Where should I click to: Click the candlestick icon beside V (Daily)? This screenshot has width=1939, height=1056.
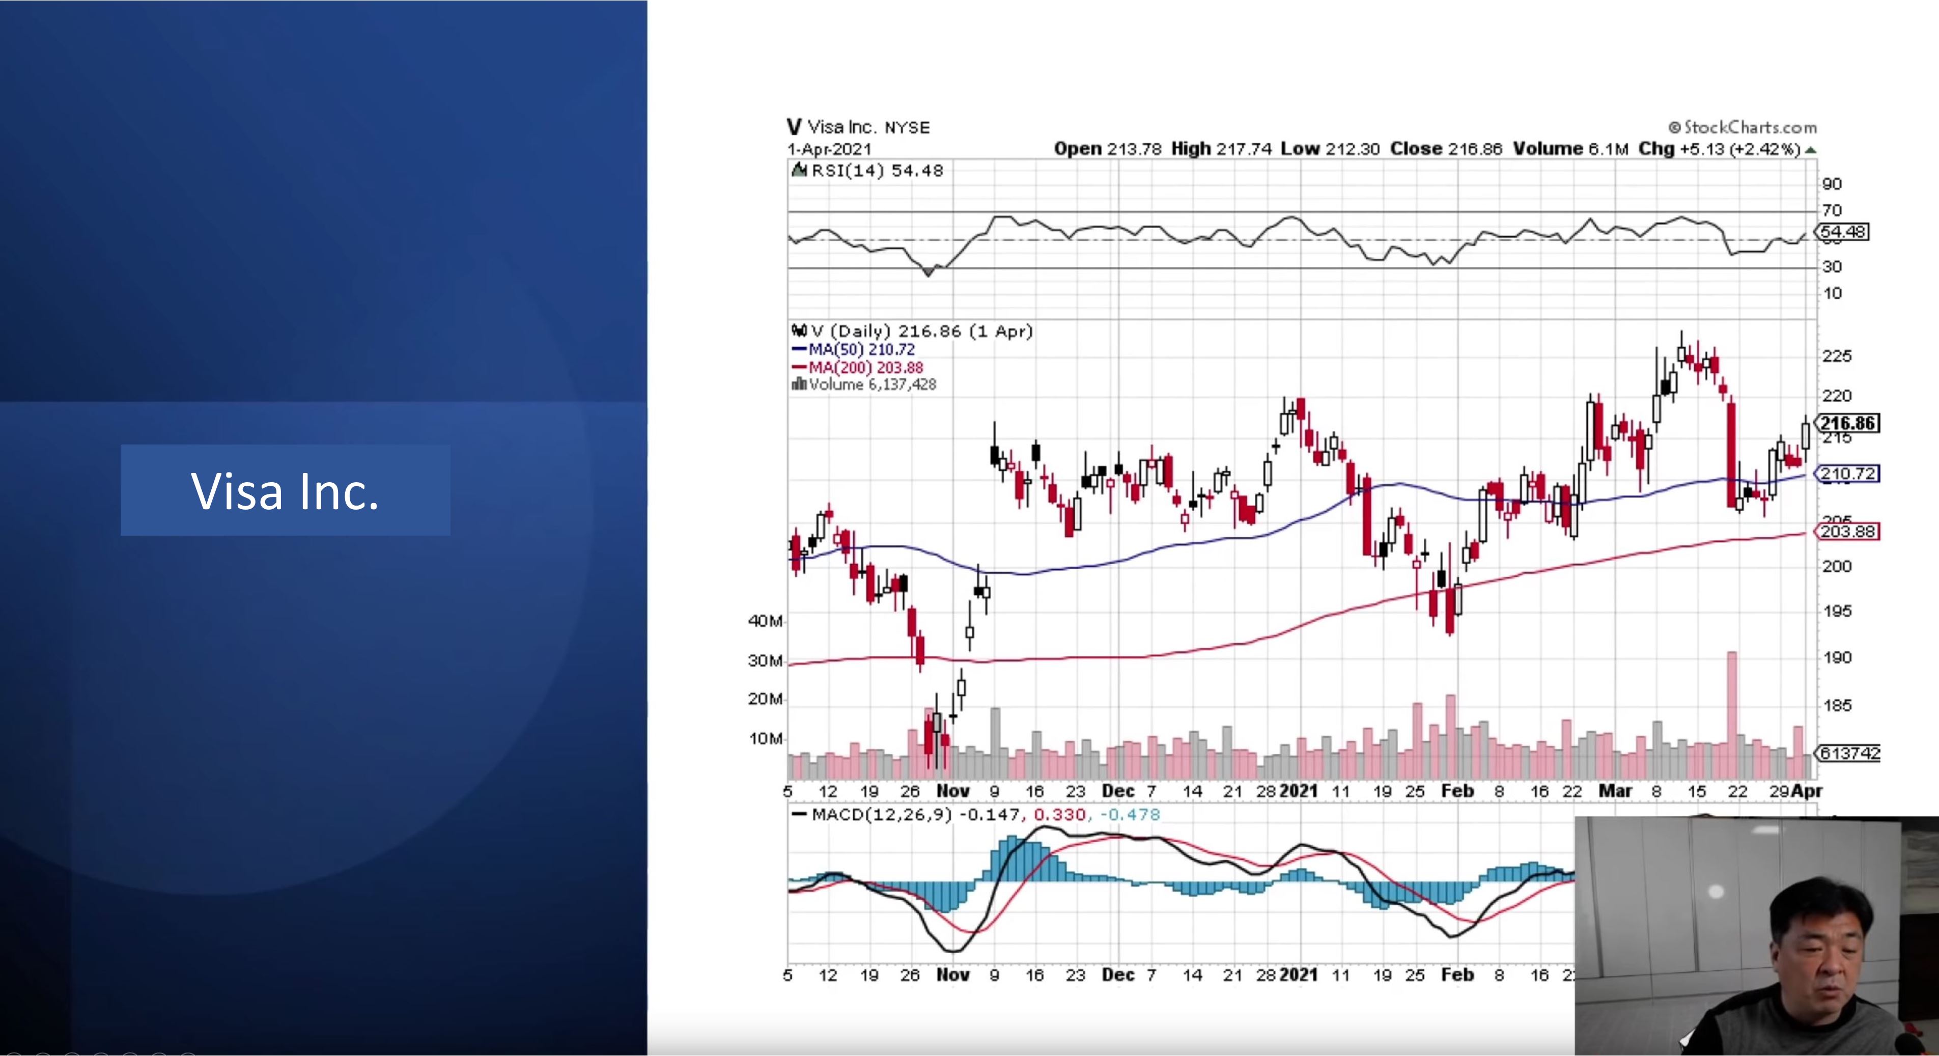click(799, 330)
